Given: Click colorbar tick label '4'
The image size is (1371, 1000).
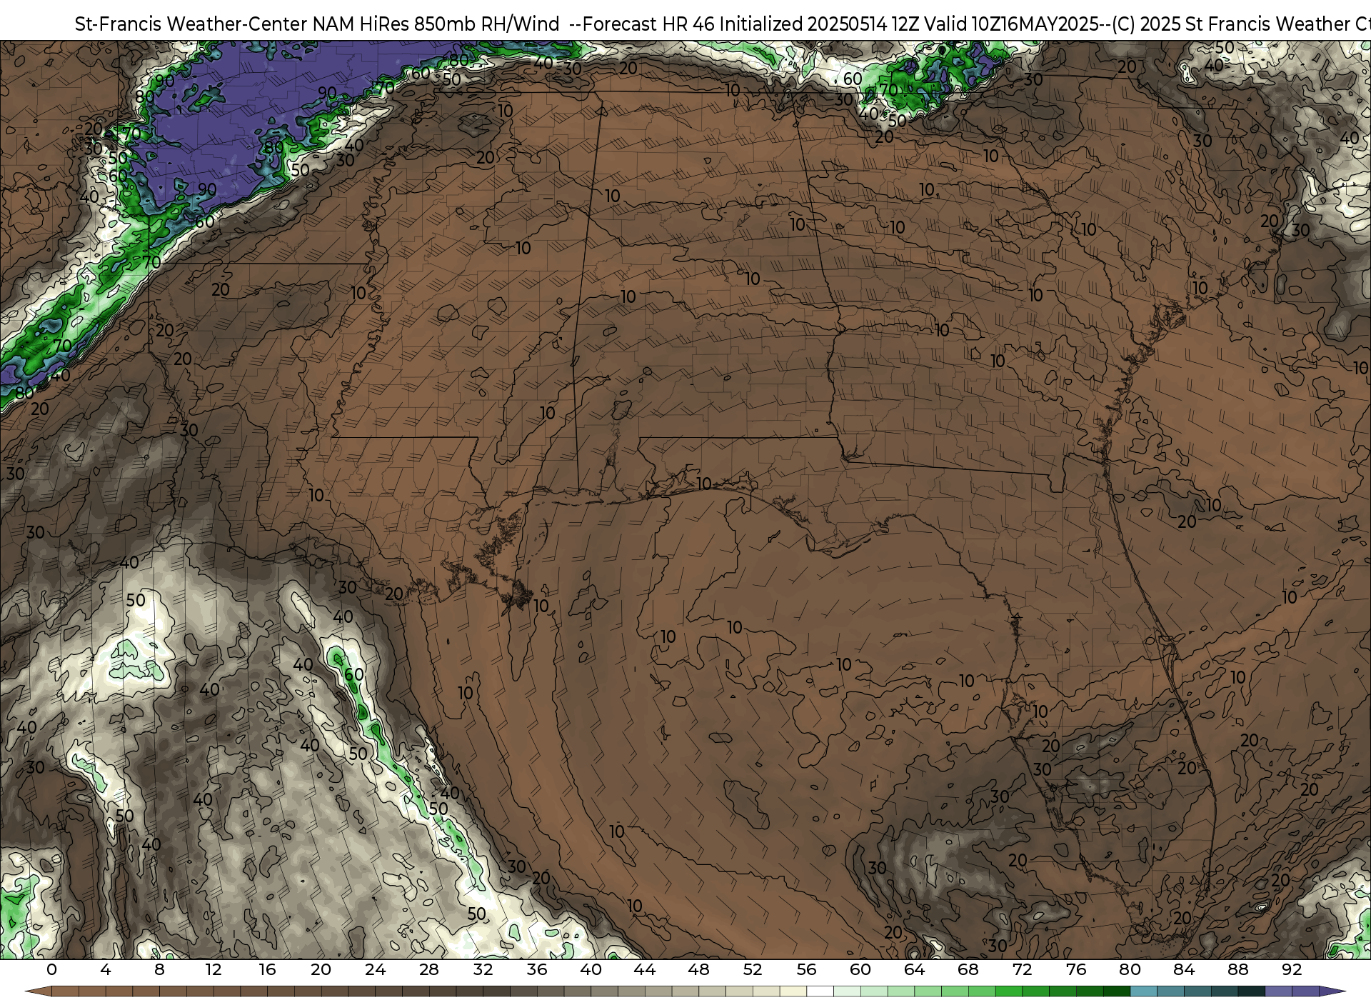Looking at the screenshot, I should pyautogui.click(x=106, y=969).
